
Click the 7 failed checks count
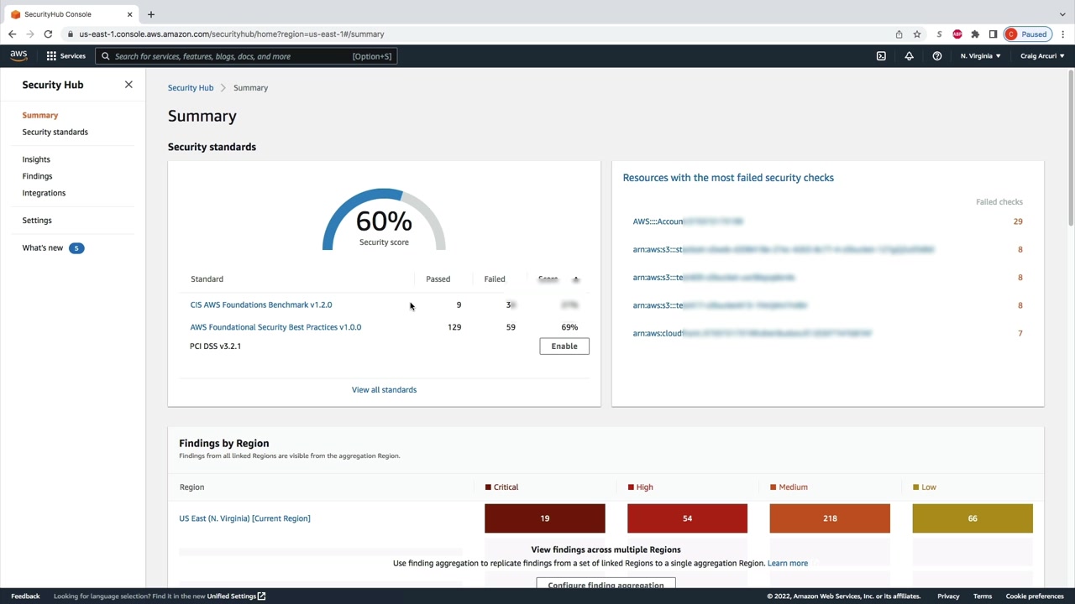tap(1020, 334)
